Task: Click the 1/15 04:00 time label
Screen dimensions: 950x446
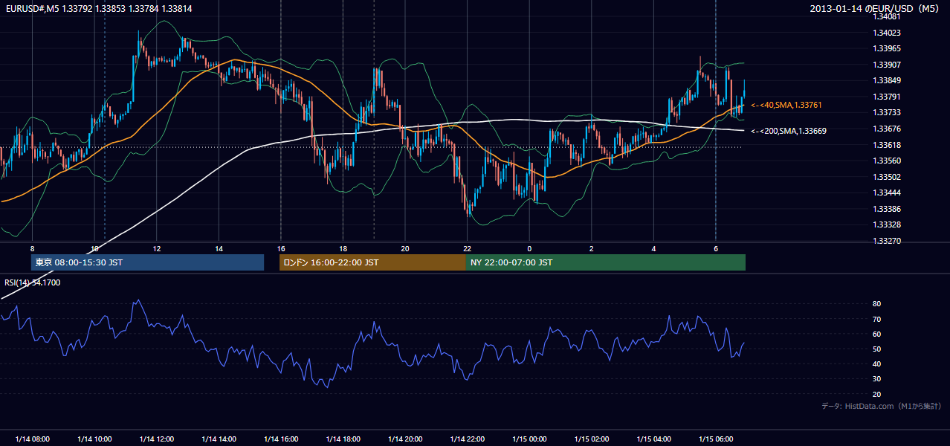Action: (x=654, y=439)
